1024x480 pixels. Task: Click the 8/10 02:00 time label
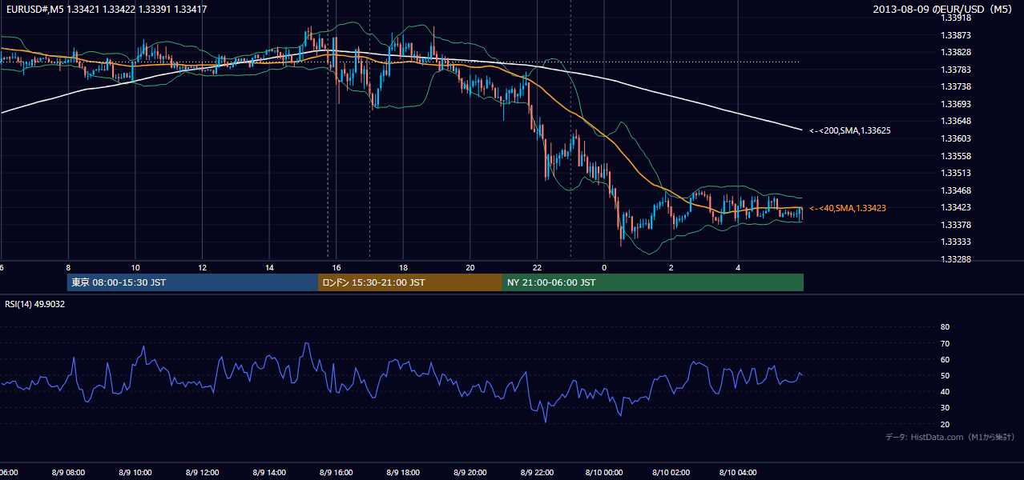click(x=671, y=472)
